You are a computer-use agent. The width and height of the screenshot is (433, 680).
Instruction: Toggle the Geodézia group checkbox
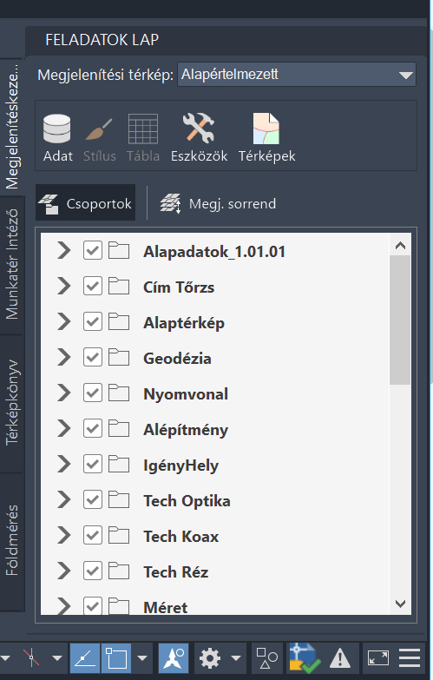(x=92, y=357)
